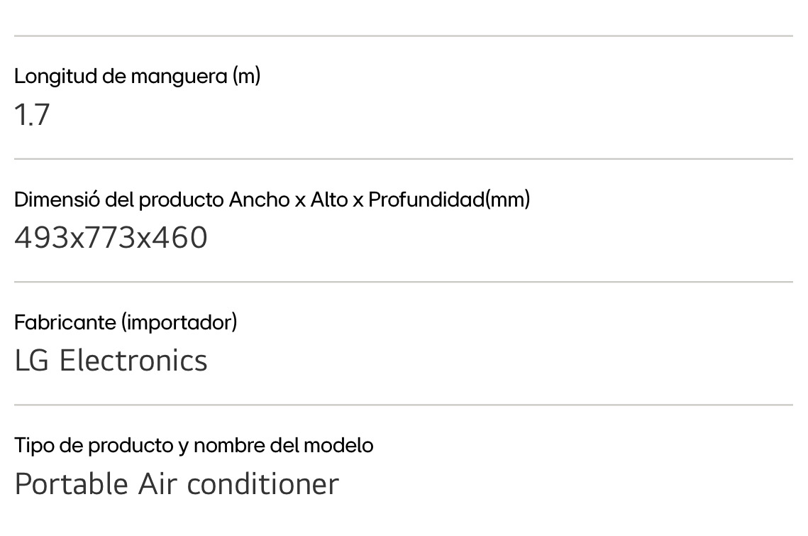This screenshot has width=808, height=536.
Task: Click the "Dimensió del producto" dimensions label
Action: click(x=272, y=199)
